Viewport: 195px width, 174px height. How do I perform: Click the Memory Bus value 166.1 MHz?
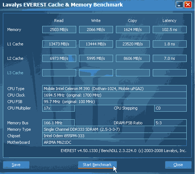point(58,123)
